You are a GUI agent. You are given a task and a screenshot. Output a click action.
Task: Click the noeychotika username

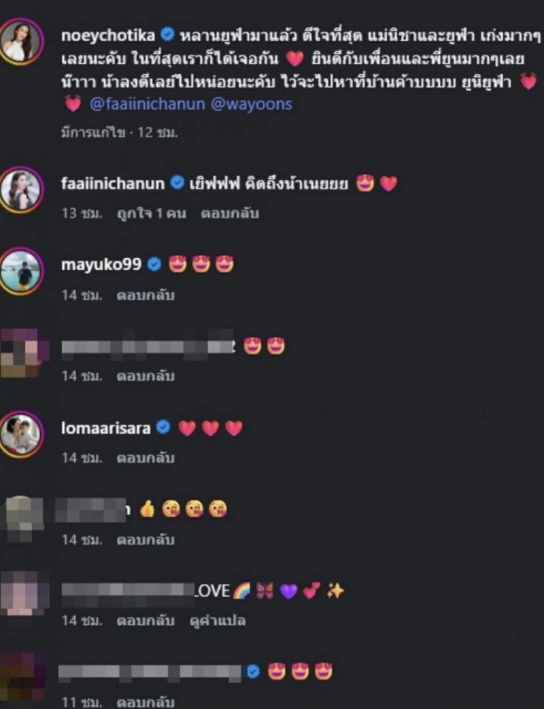coord(108,35)
